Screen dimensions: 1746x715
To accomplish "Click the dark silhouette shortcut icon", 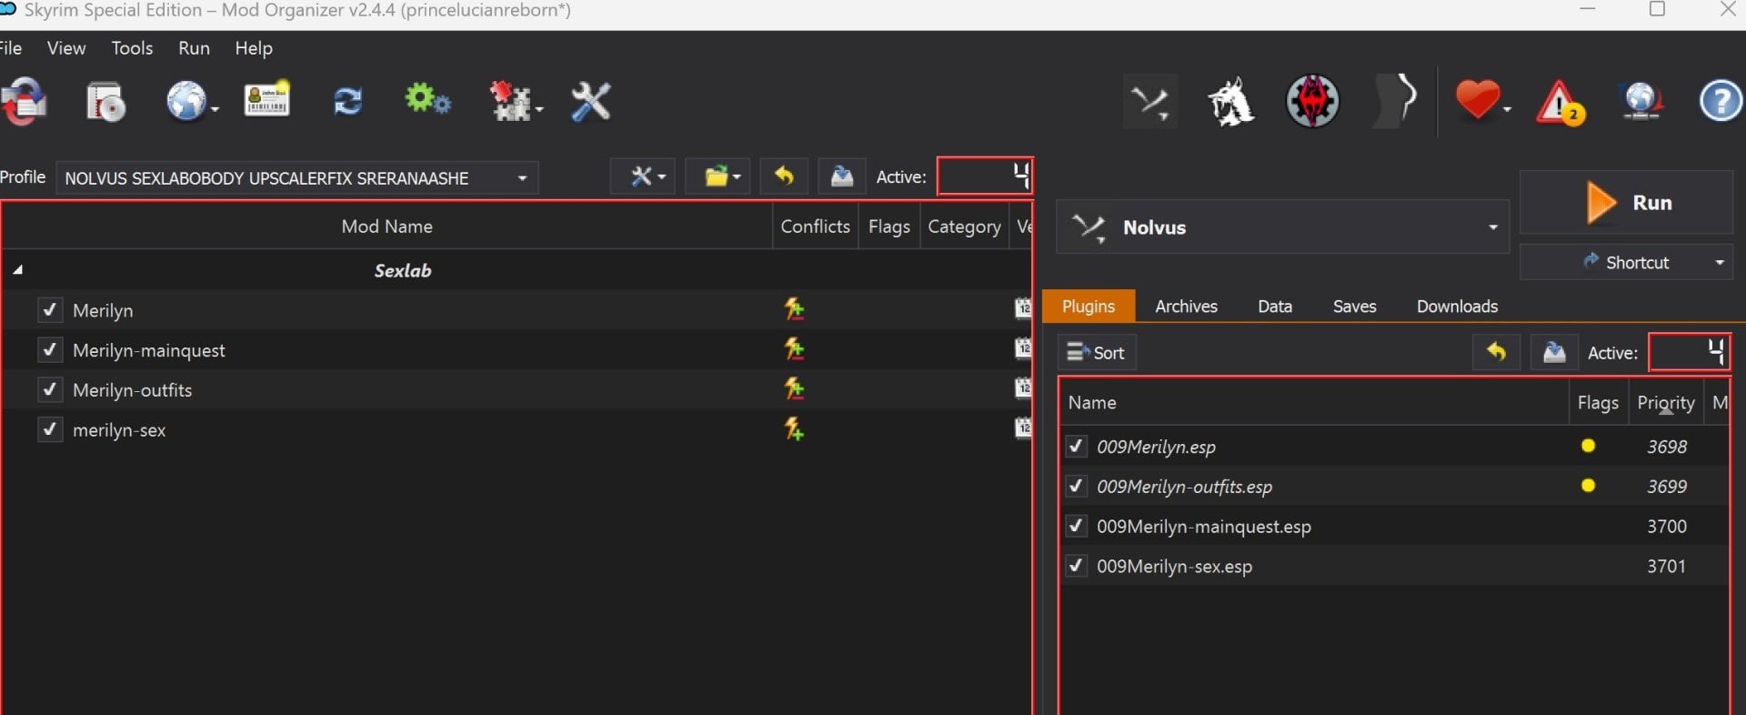I will click(1395, 101).
